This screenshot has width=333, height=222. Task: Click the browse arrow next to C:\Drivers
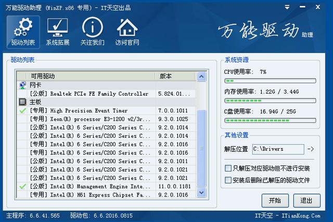click(x=311, y=149)
